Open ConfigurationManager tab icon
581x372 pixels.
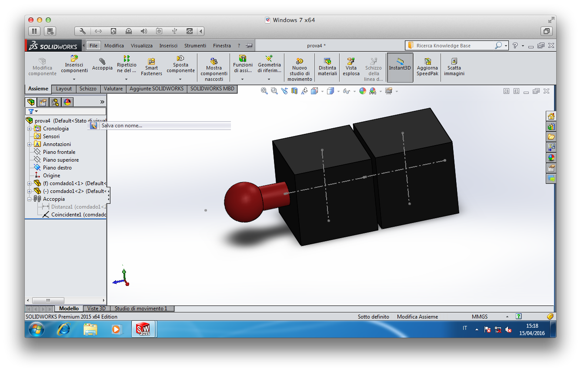[55, 102]
